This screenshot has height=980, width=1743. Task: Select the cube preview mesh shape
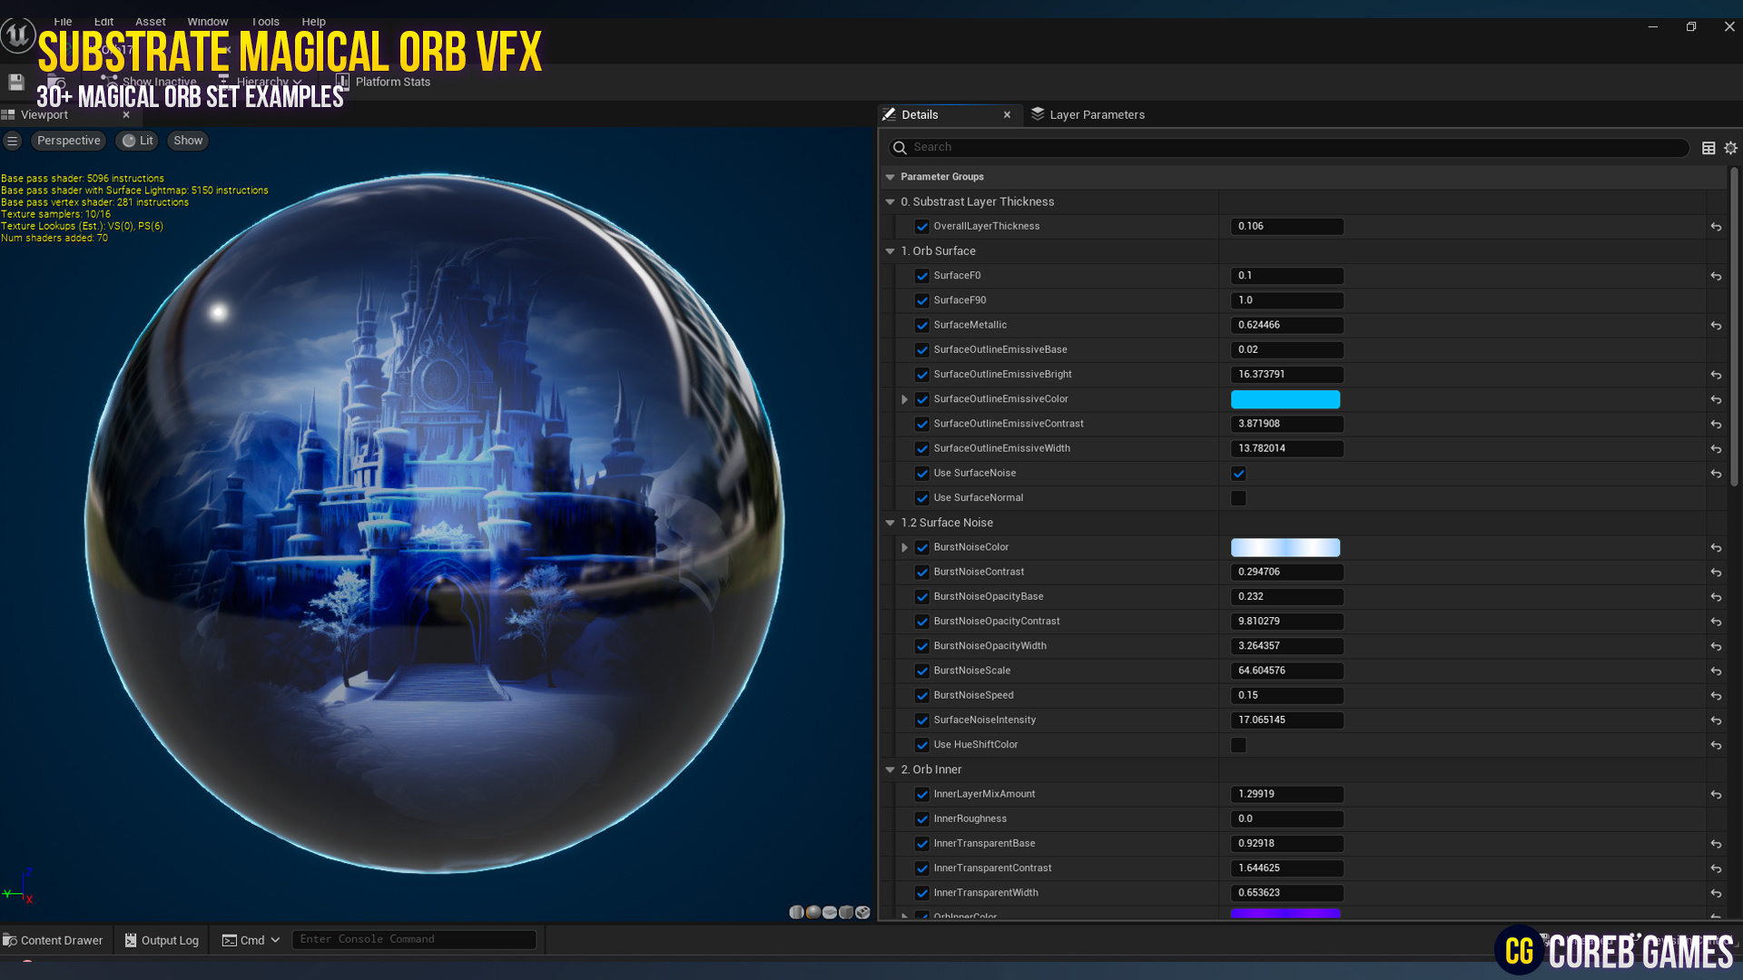846,912
